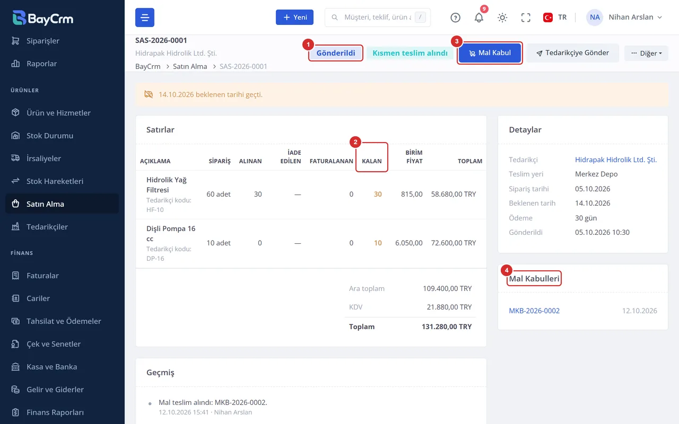Click the Tahsilat ve Ödemeler icon
Image resolution: width=679 pixels, height=424 pixels.
coord(16,321)
